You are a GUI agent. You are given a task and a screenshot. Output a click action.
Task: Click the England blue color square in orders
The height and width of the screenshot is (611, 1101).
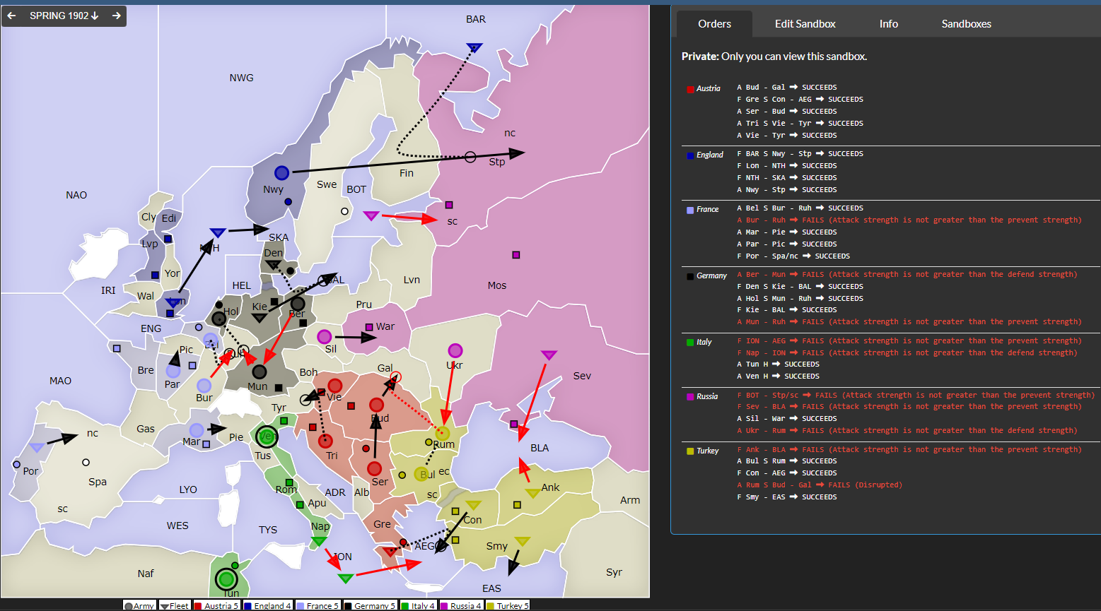pyautogui.click(x=690, y=155)
